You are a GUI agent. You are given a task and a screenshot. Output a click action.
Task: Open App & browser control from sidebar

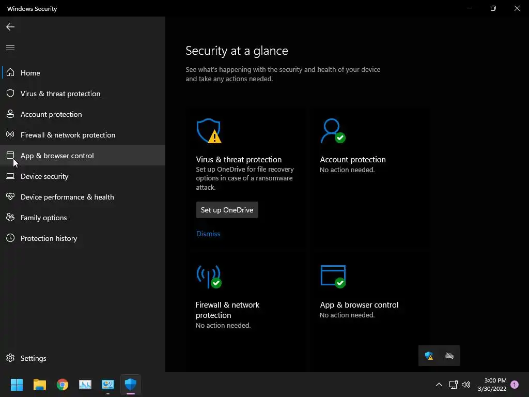pos(83,155)
